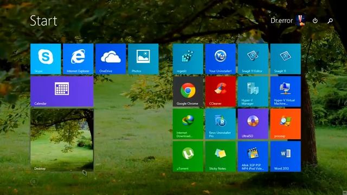Image resolution: width=347 pixels, height=195 pixels.
Task: Launch the Snagit 11 tile
Action: (286, 59)
